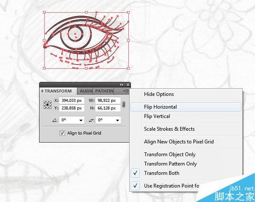Open the Transform panel options menu icon

point(126,91)
